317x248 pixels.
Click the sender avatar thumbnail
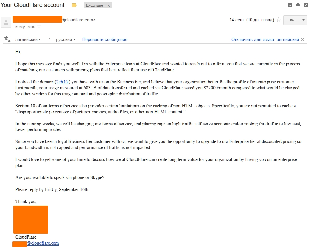pos(6,22)
